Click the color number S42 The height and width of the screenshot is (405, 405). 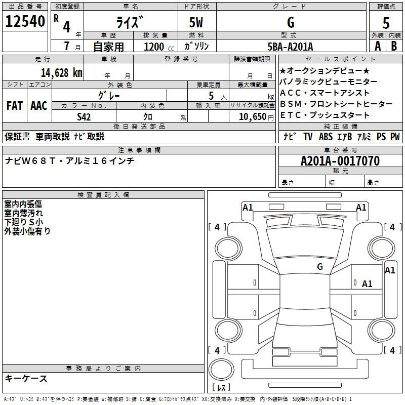pyautogui.click(x=84, y=116)
